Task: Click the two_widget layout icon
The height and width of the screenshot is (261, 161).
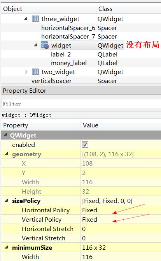Action: 35,72
